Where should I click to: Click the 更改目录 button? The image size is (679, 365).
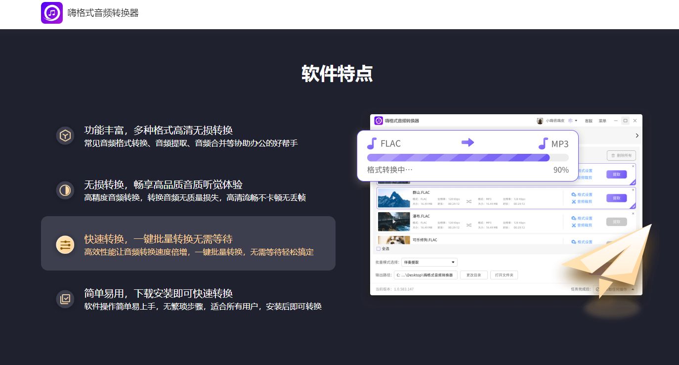pyautogui.click(x=474, y=275)
